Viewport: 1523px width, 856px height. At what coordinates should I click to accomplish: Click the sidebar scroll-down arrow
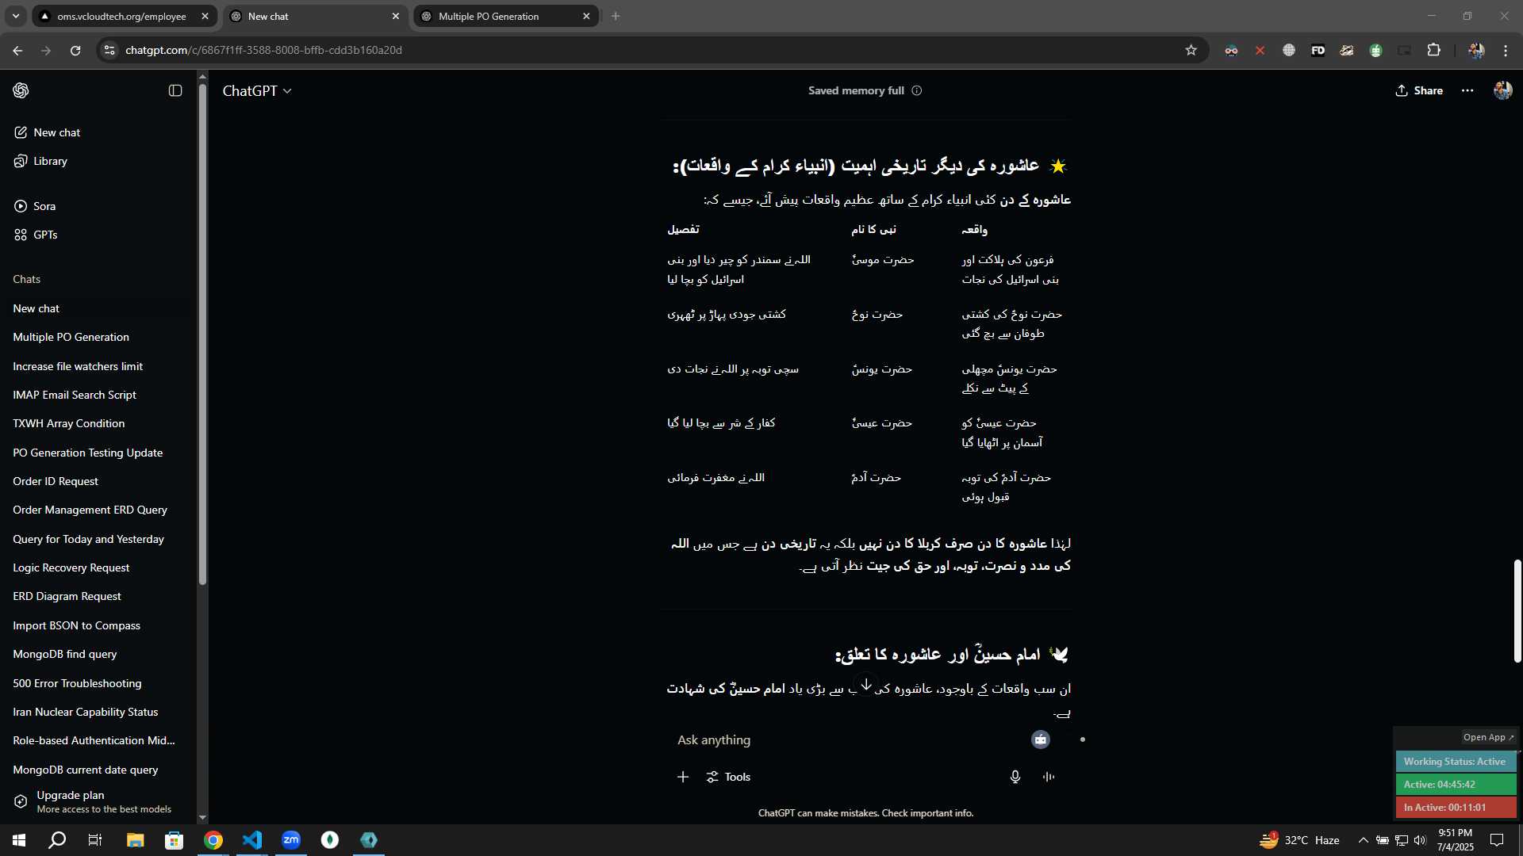(x=202, y=817)
